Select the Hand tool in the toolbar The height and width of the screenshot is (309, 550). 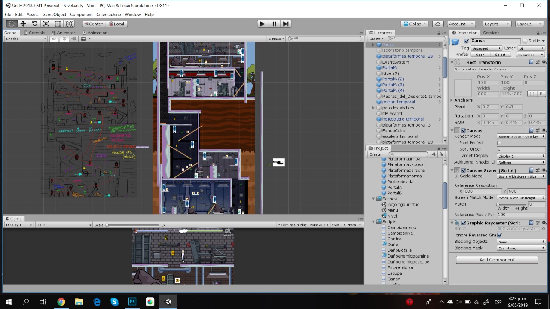click(12, 24)
